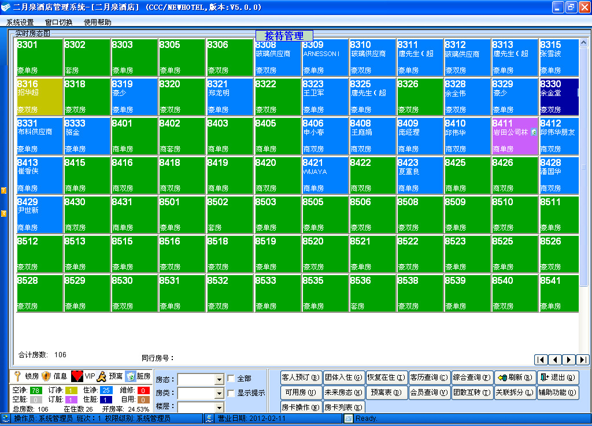Click the 开房率 24.53% text
The height and width of the screenshot is (426, 592).
[x=125, y=409]
